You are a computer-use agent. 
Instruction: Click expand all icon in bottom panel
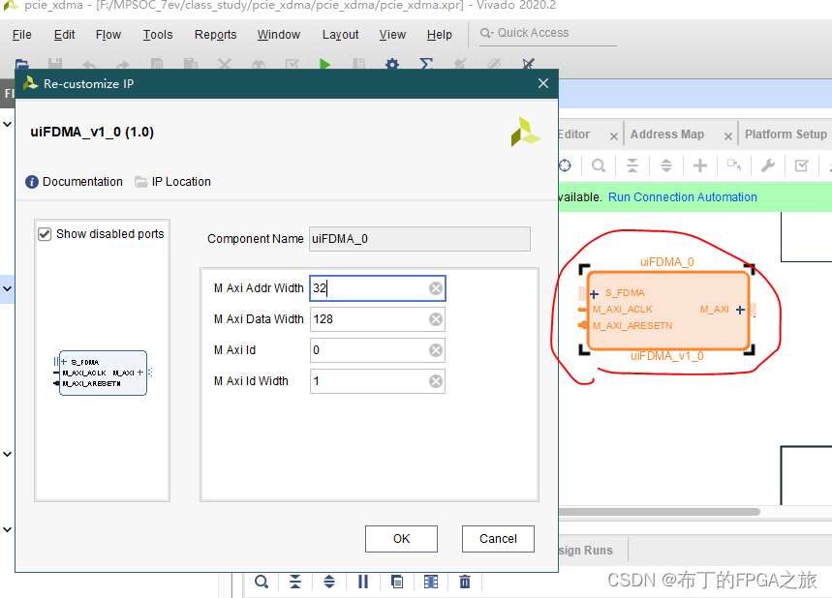pos(329,583)
